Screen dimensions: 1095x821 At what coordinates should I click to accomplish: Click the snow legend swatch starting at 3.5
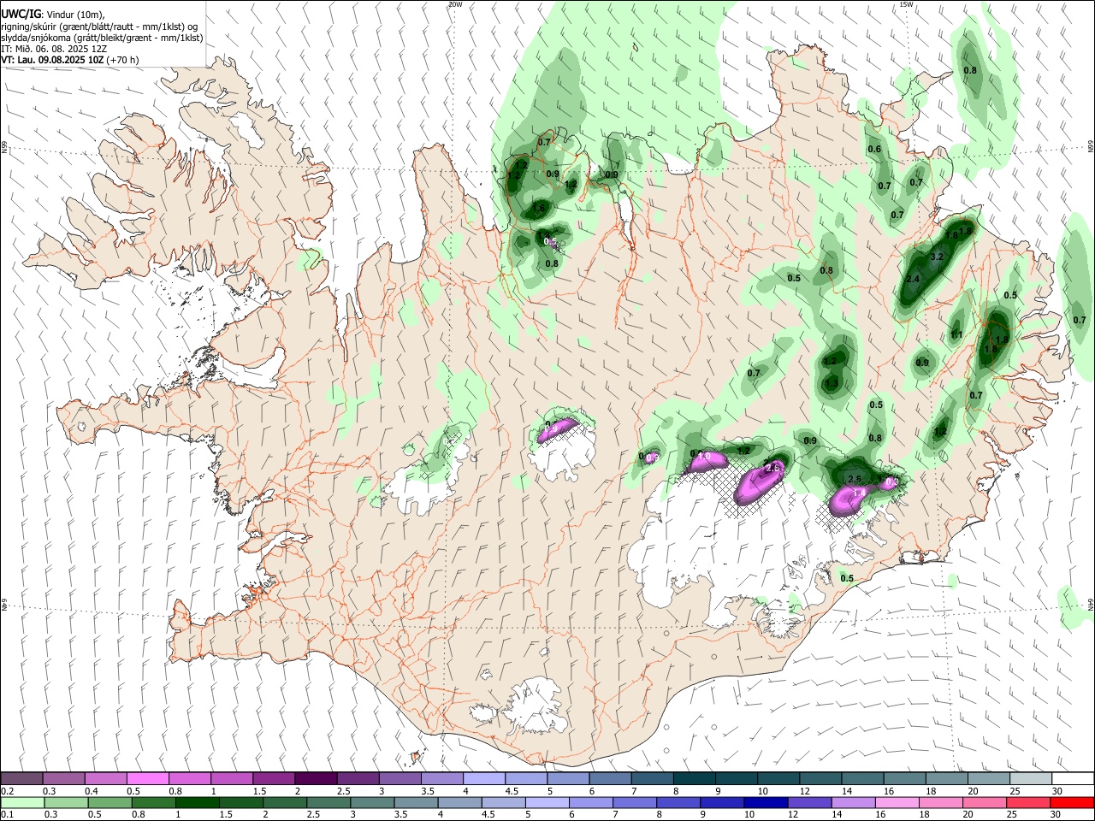tap(441, 778)
